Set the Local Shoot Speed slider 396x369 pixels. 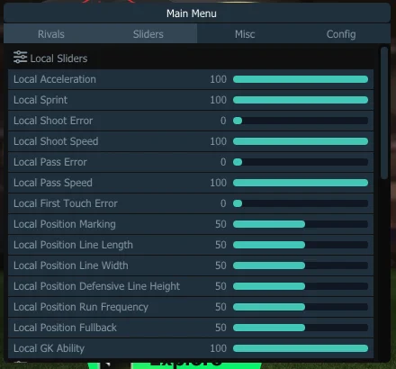point(301,141)
